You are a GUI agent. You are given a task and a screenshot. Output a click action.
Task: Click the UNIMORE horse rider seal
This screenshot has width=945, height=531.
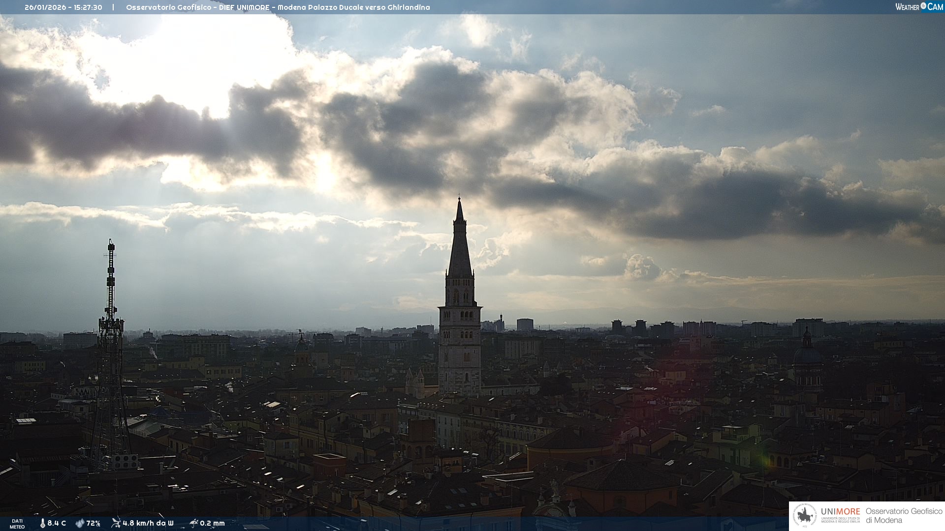click(805, 515)
